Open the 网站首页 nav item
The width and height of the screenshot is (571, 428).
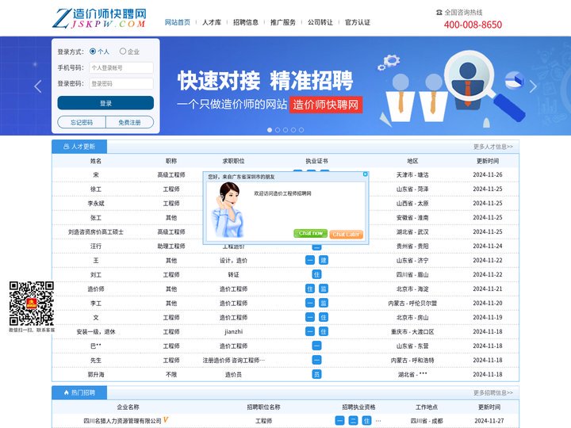tap(178, 22)
